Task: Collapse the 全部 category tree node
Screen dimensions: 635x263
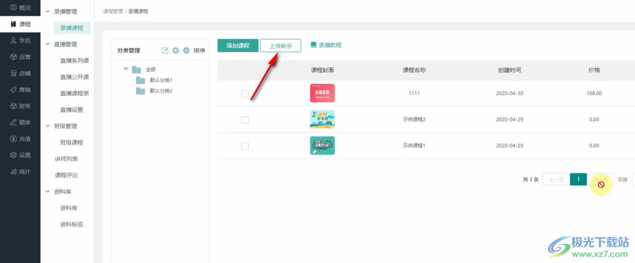Action: click(126, 69)
